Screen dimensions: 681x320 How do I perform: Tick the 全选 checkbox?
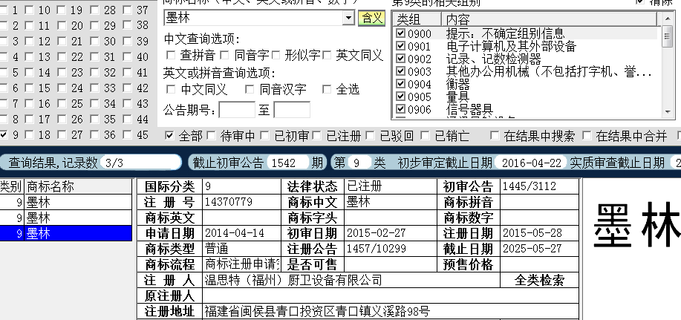tap(327, 89)
